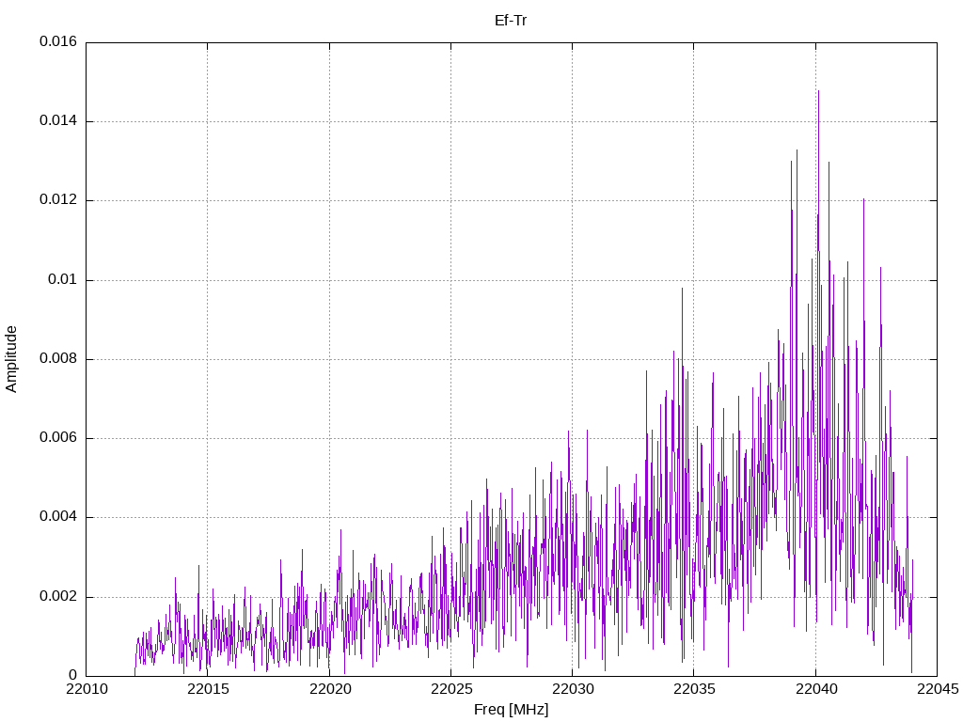Image resolution: width=963 pixels, height=722 pixels.
Task: Click the y-axis tick label 0.002
Action: tap(58, 597)
